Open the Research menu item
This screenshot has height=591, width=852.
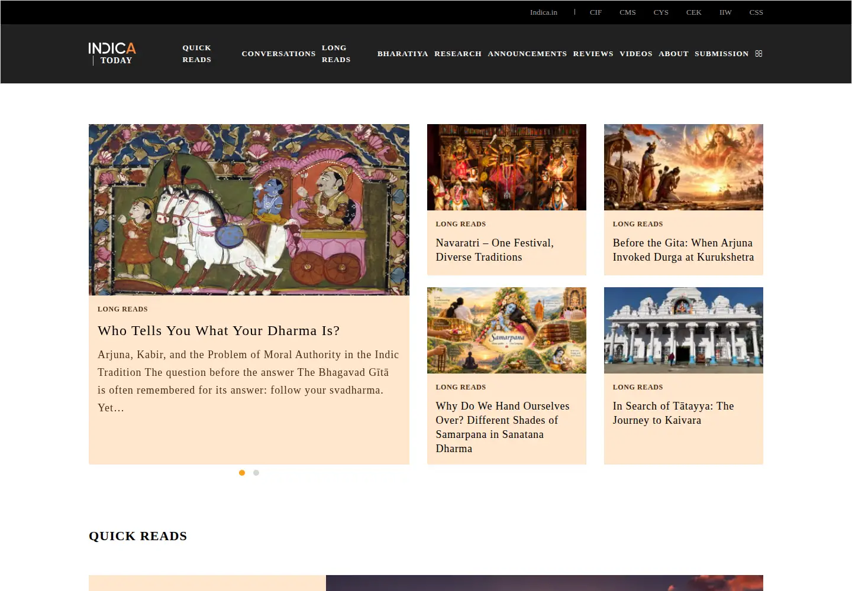458,54
